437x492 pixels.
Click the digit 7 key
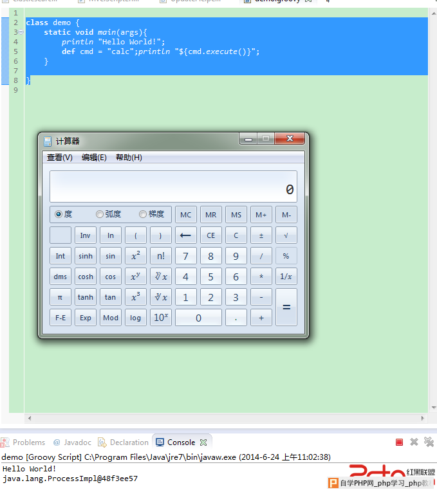click(186, 256)
